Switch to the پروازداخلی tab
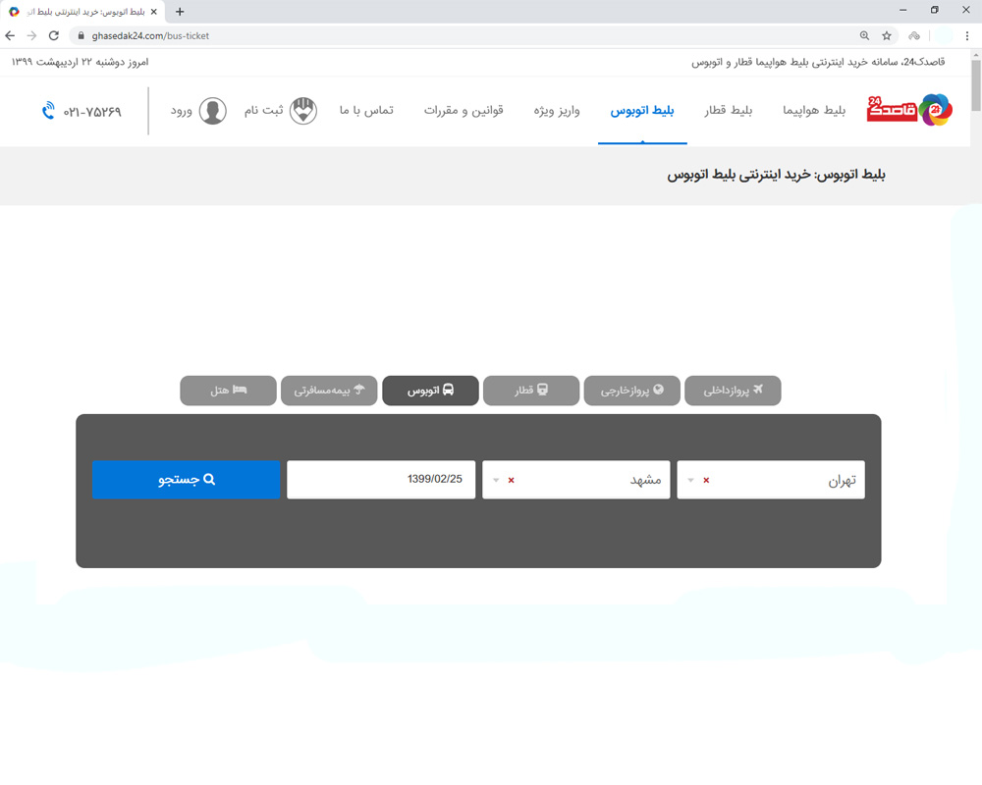The height and width of the screenshot is (785, 982). click(733, 391)
